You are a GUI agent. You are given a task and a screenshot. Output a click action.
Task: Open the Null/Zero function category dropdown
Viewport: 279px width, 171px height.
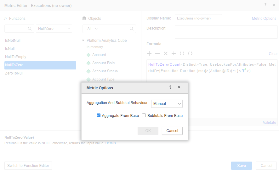point(54,29)
